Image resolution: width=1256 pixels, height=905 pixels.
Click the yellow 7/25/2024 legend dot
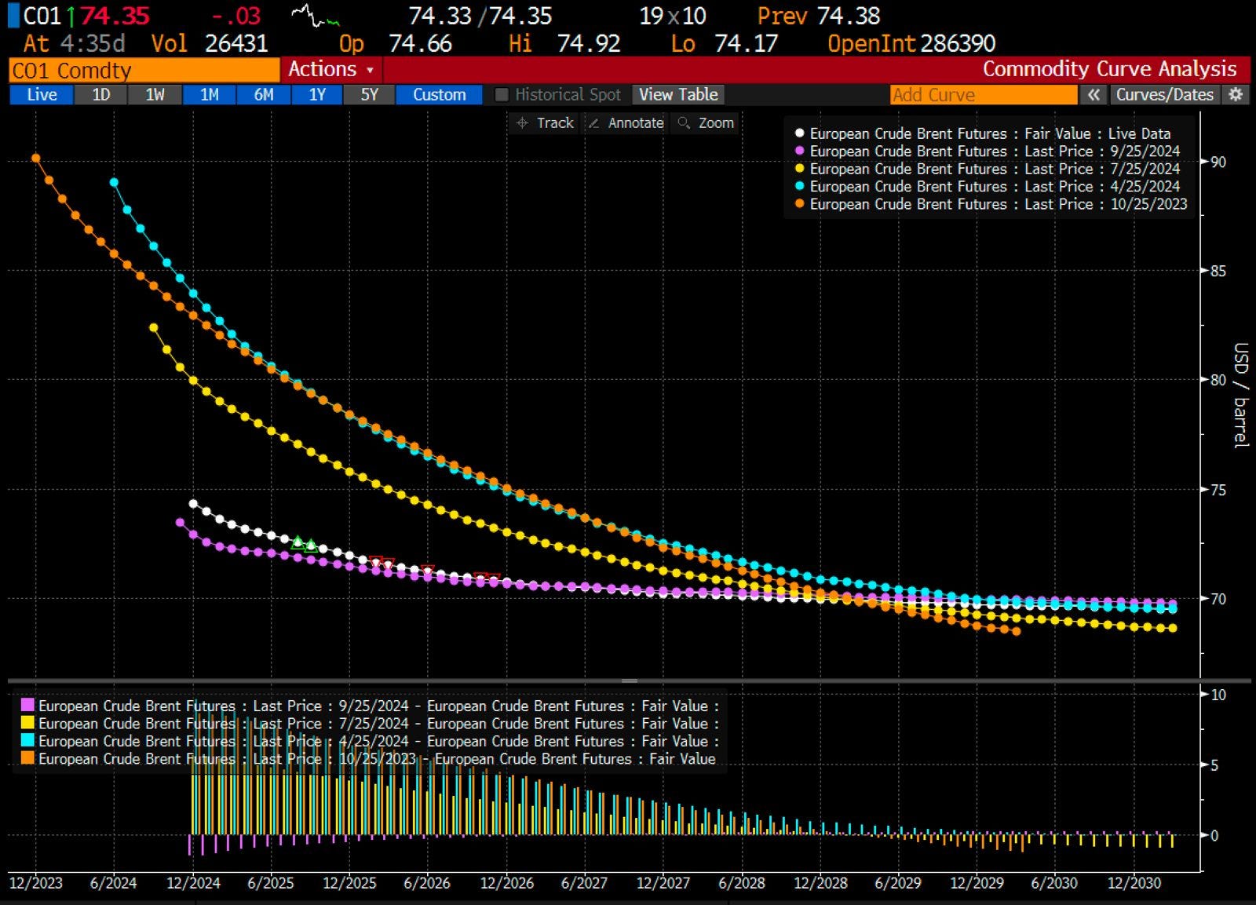pos(799,169)
